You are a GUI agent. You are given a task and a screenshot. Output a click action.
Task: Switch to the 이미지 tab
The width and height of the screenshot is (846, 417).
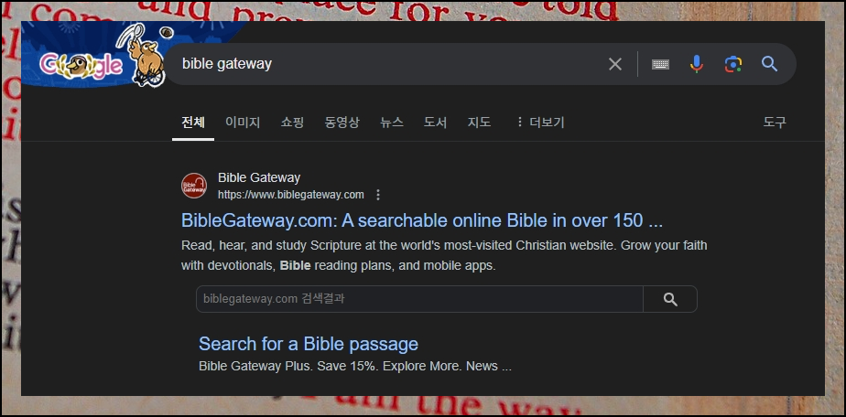[243, 123]
